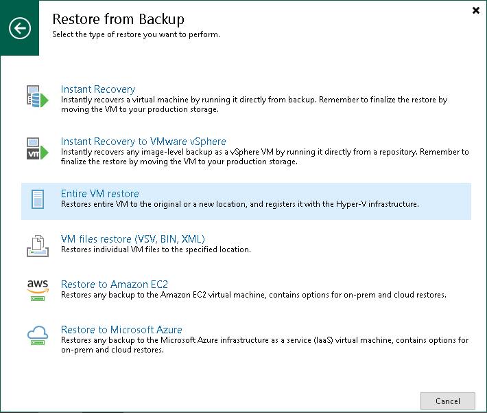The width and height of the screenshot is (487, 413).
Task: Click the 'Restore from Backup' title
Action: [x=119, y=19]
